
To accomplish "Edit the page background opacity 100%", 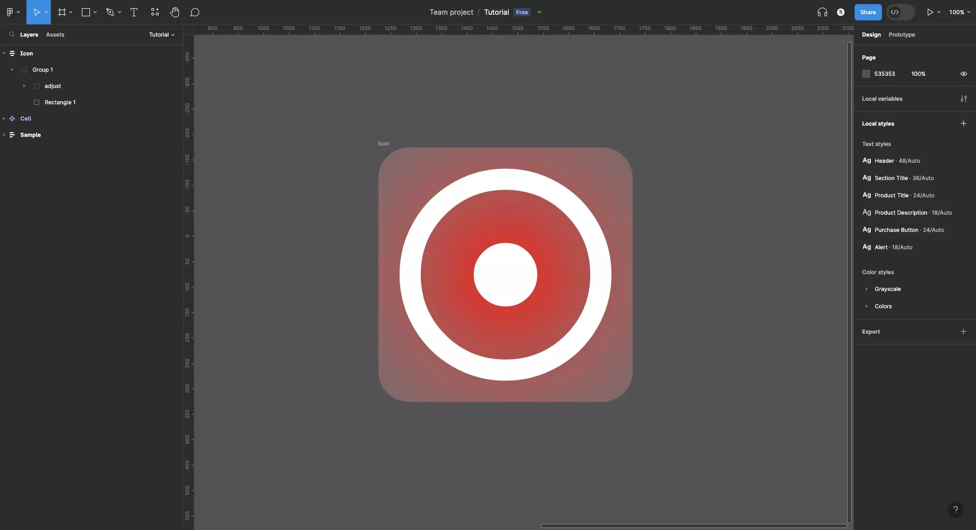I will click(918, 74).
